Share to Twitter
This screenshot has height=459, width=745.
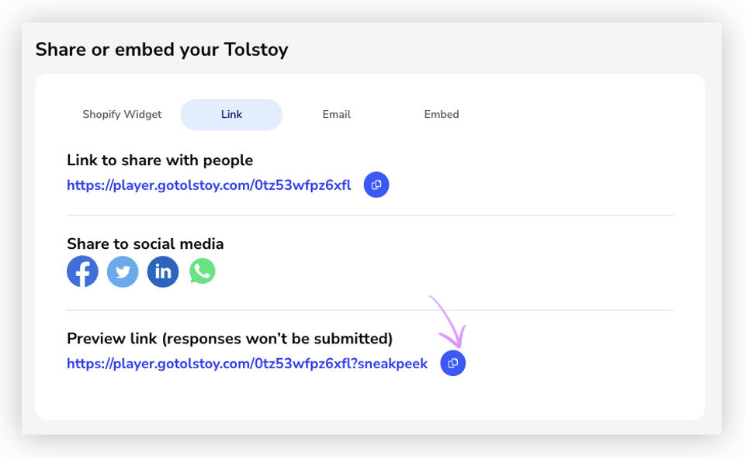(123, 271)
